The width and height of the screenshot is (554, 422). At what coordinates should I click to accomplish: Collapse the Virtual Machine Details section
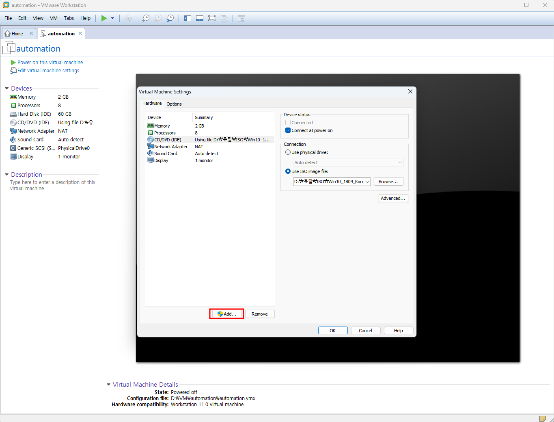coord(108,385)
